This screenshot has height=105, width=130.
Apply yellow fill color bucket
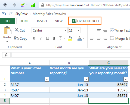tap(70, 38)
